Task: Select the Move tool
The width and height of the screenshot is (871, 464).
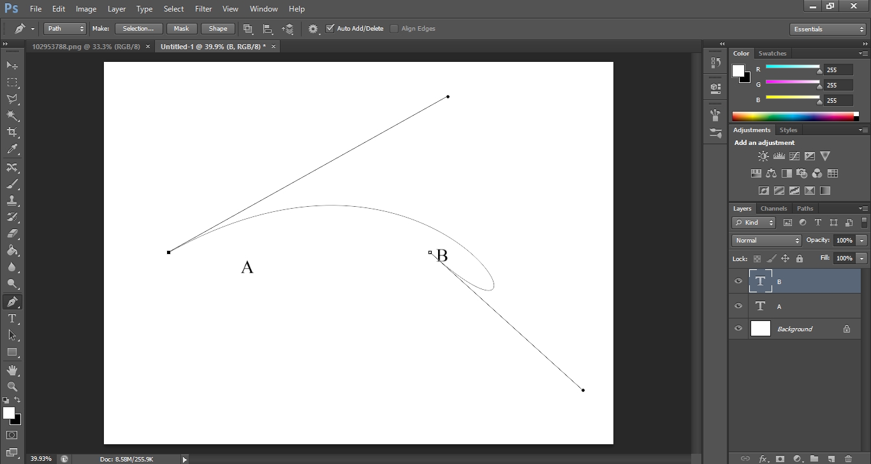Action: click(x=13, y=64)
